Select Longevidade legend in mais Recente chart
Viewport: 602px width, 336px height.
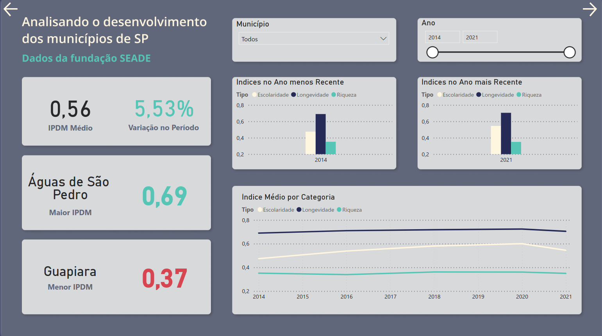click(495, 95)
